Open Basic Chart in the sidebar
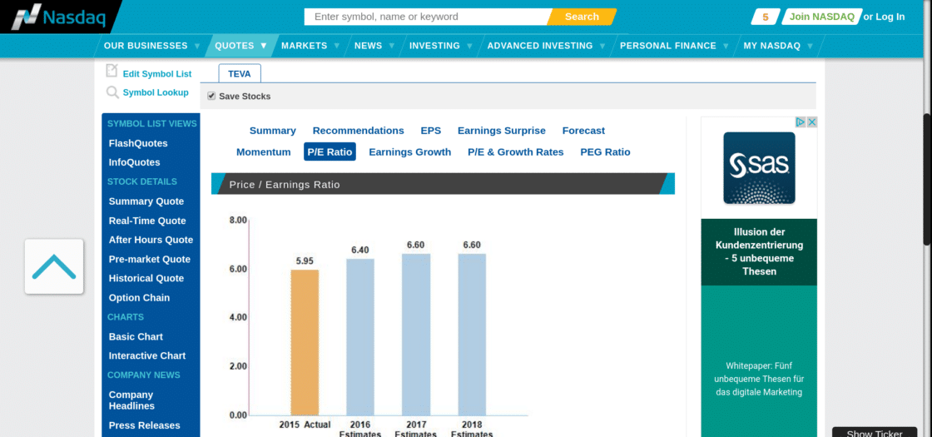Image resolution: width=932 pixels, height=437 pixels. pyautogui.click(x=136, y=336)
